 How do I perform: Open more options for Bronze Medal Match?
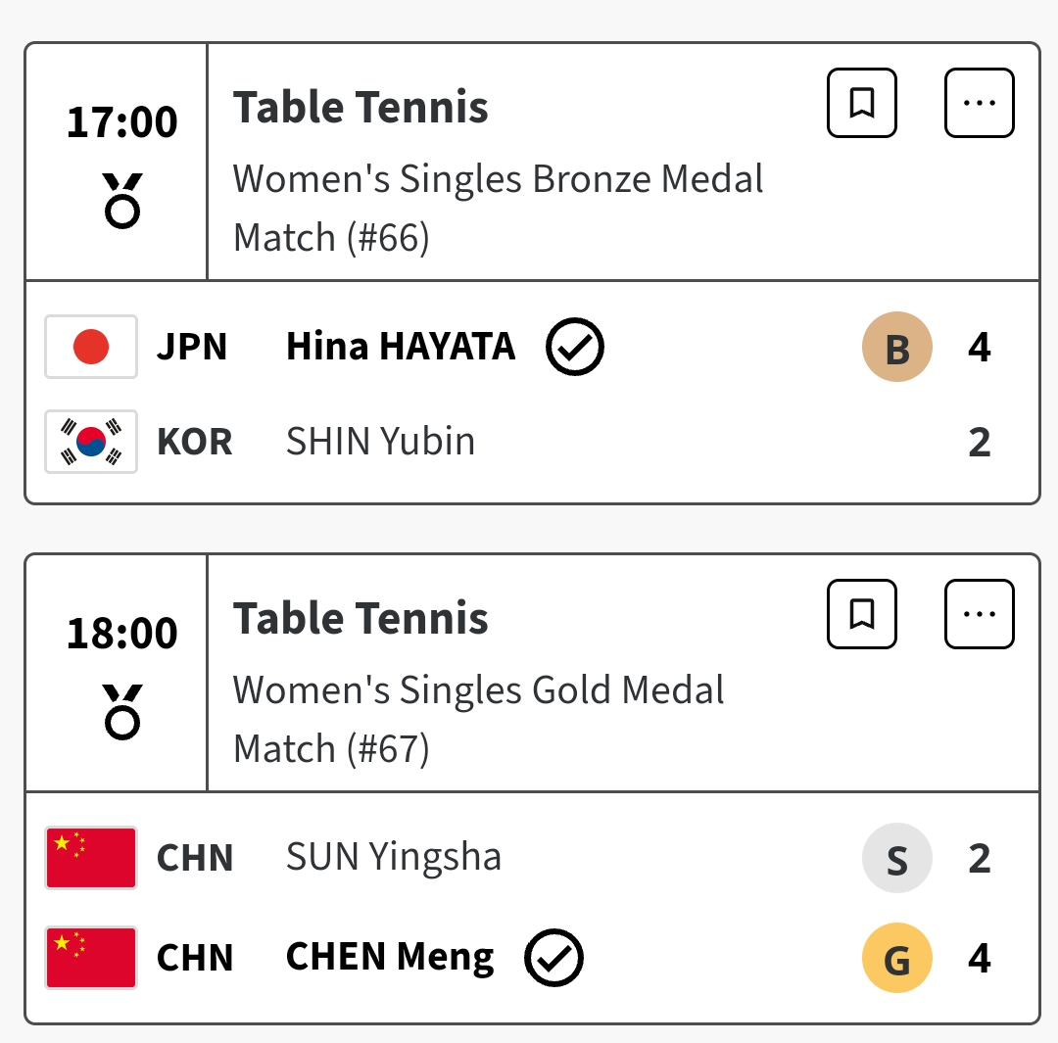pyautogui.click(x=979, y=103)
